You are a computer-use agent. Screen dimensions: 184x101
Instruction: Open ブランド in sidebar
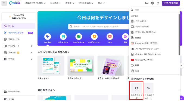pos(18,53)
